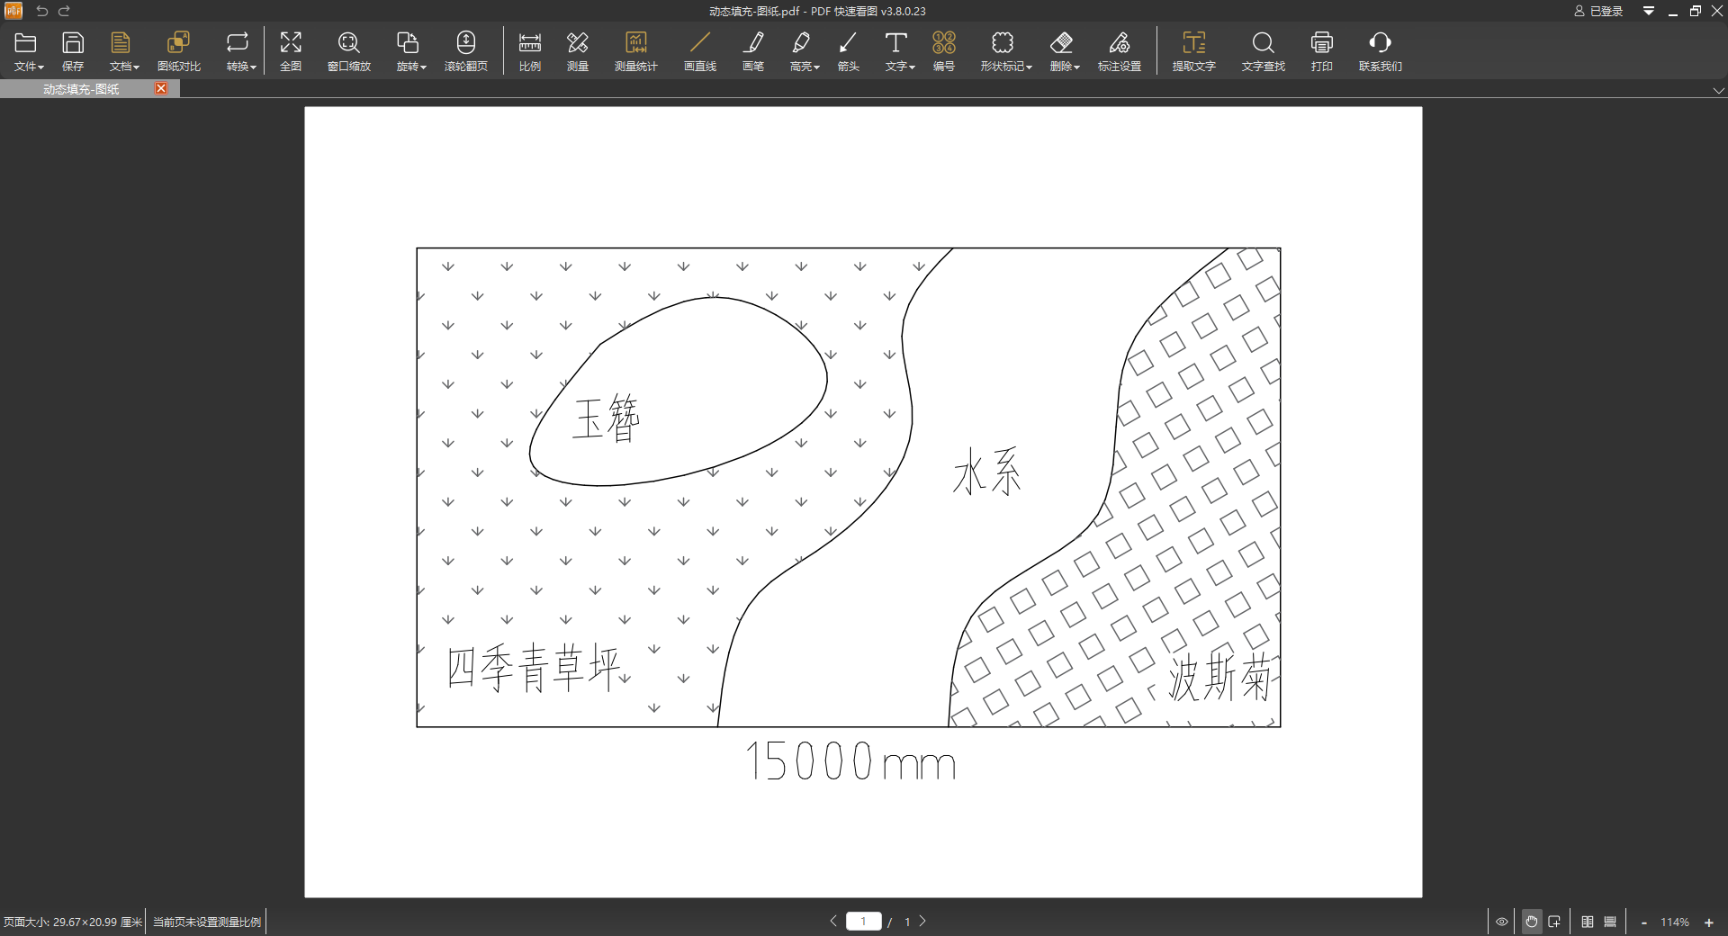The height and width of the screenshot is (936, 1728).
Task: Click 全图 fit full view
Action: 291,51
